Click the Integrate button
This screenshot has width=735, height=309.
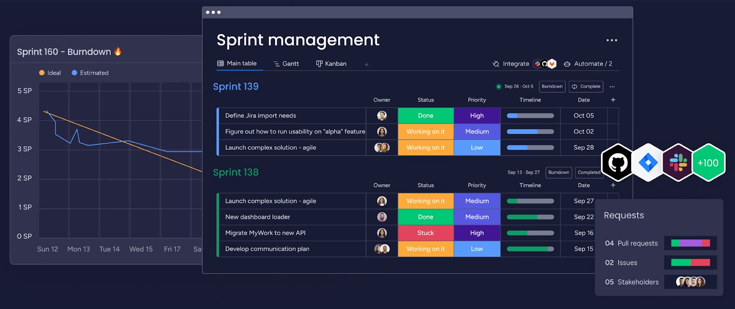511,64
